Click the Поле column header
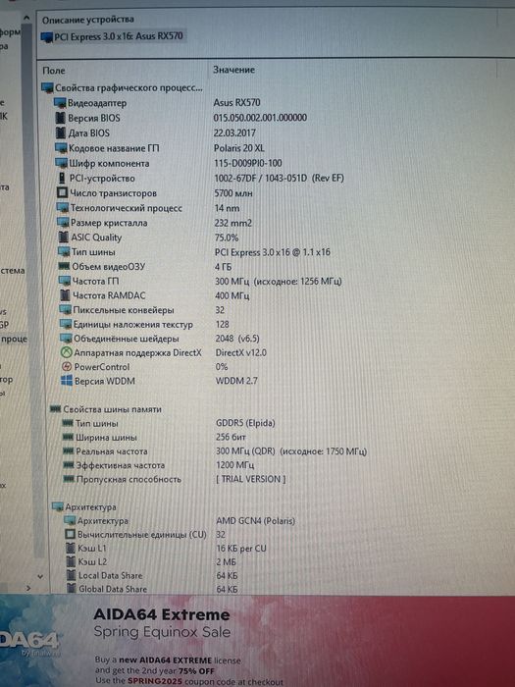This screenshot has height=687, width=515. tap(54, 71)
